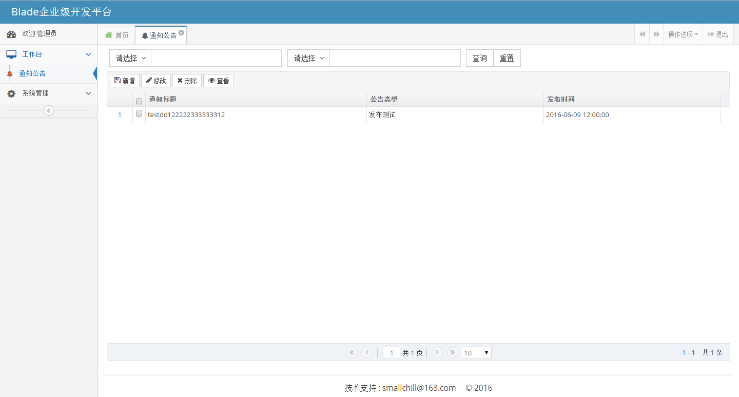This screenshot has width=739, height=397.
Task: Check the row checkbox for testdd122222333333312
Action: [x=139, y=114]
